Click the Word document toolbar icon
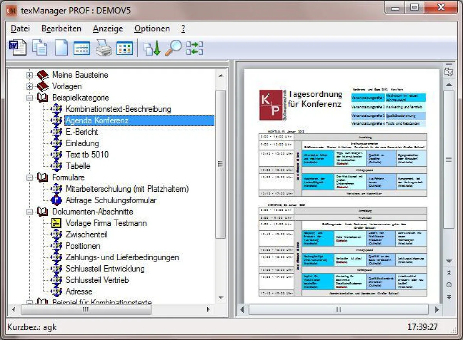Viewport: 463px width, 340px height. 17,48
